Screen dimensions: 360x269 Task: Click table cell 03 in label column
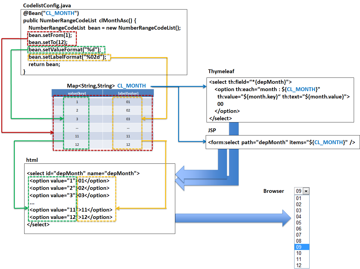coord(128,119)
